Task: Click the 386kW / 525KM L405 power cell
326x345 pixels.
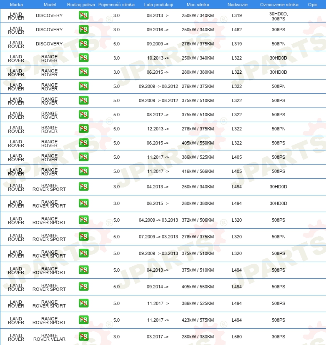Action: 198,157
